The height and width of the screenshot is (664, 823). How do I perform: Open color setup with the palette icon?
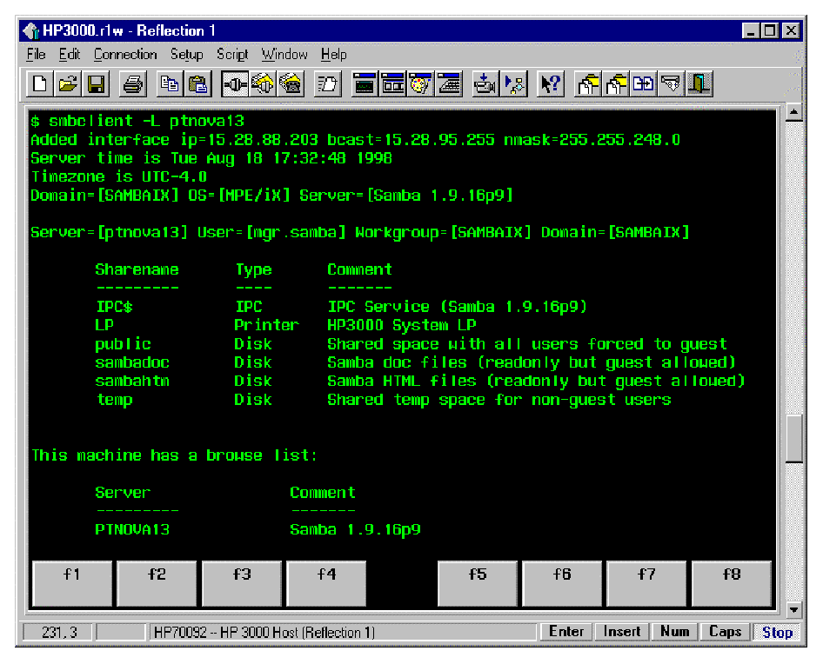[420, 84]
